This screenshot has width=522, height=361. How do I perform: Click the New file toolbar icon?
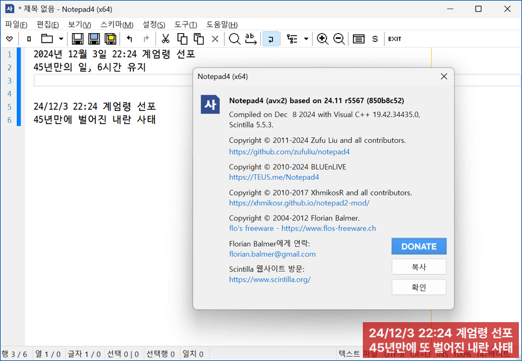pos(28,39)
